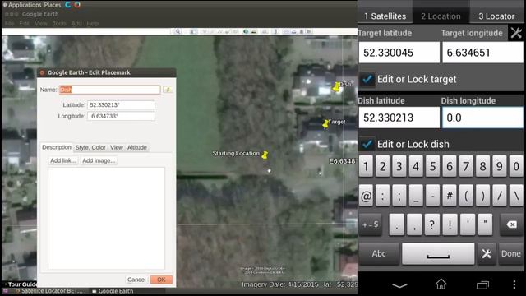
Task: Tap the # key on the keyboard
Action: pos(450,196)
